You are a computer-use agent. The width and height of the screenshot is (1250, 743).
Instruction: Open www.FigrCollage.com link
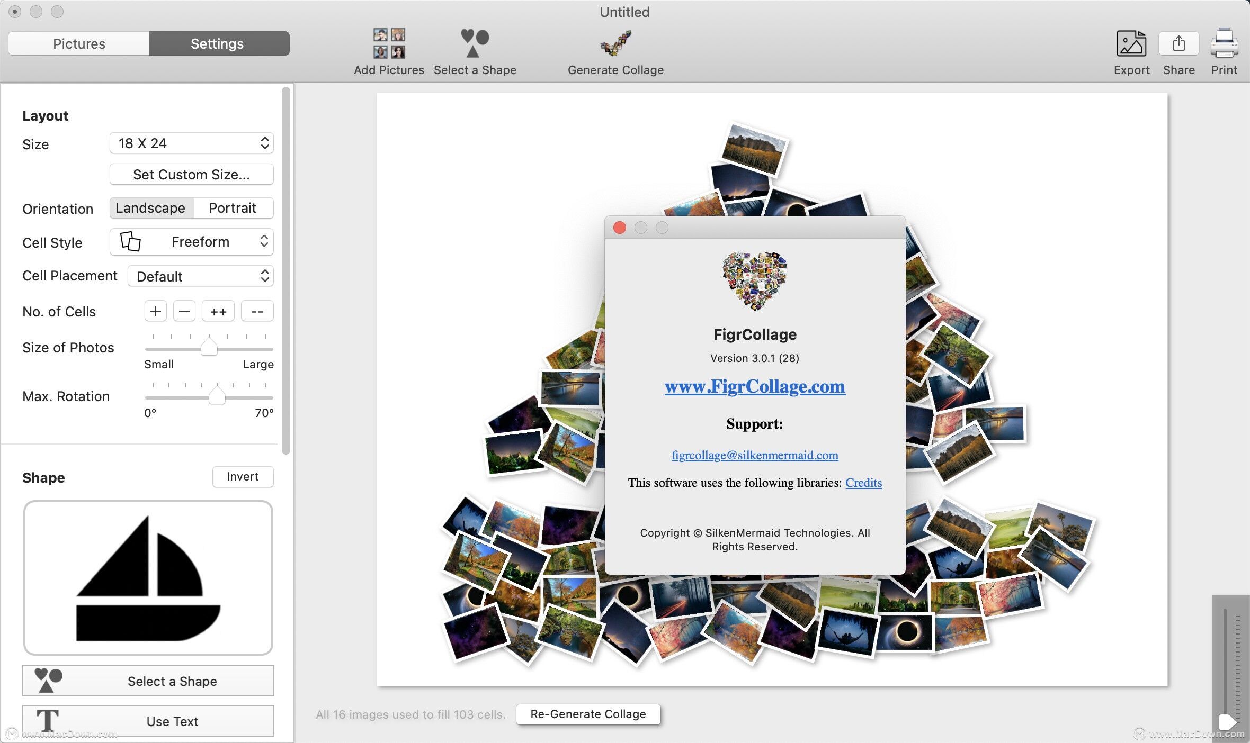755,386
